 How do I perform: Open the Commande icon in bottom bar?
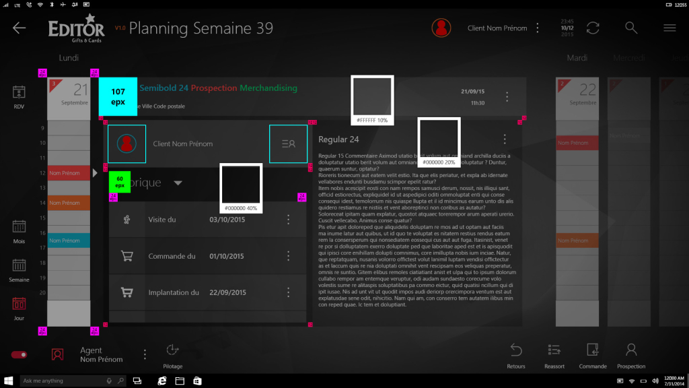tap(593, 350)
